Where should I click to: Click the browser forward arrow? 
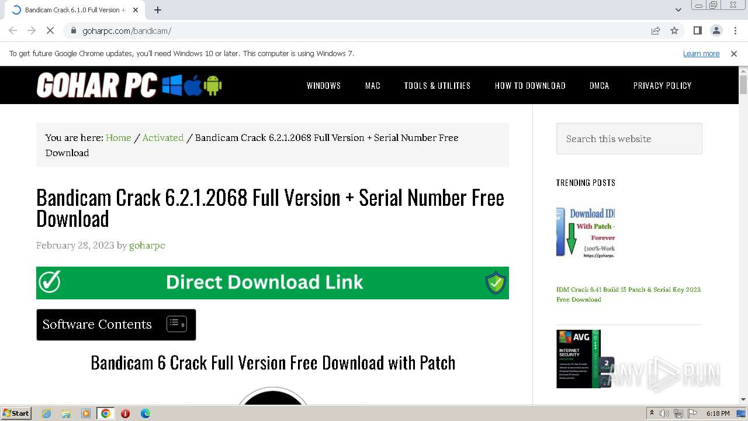pyautogui.click(x=32, y=30)
